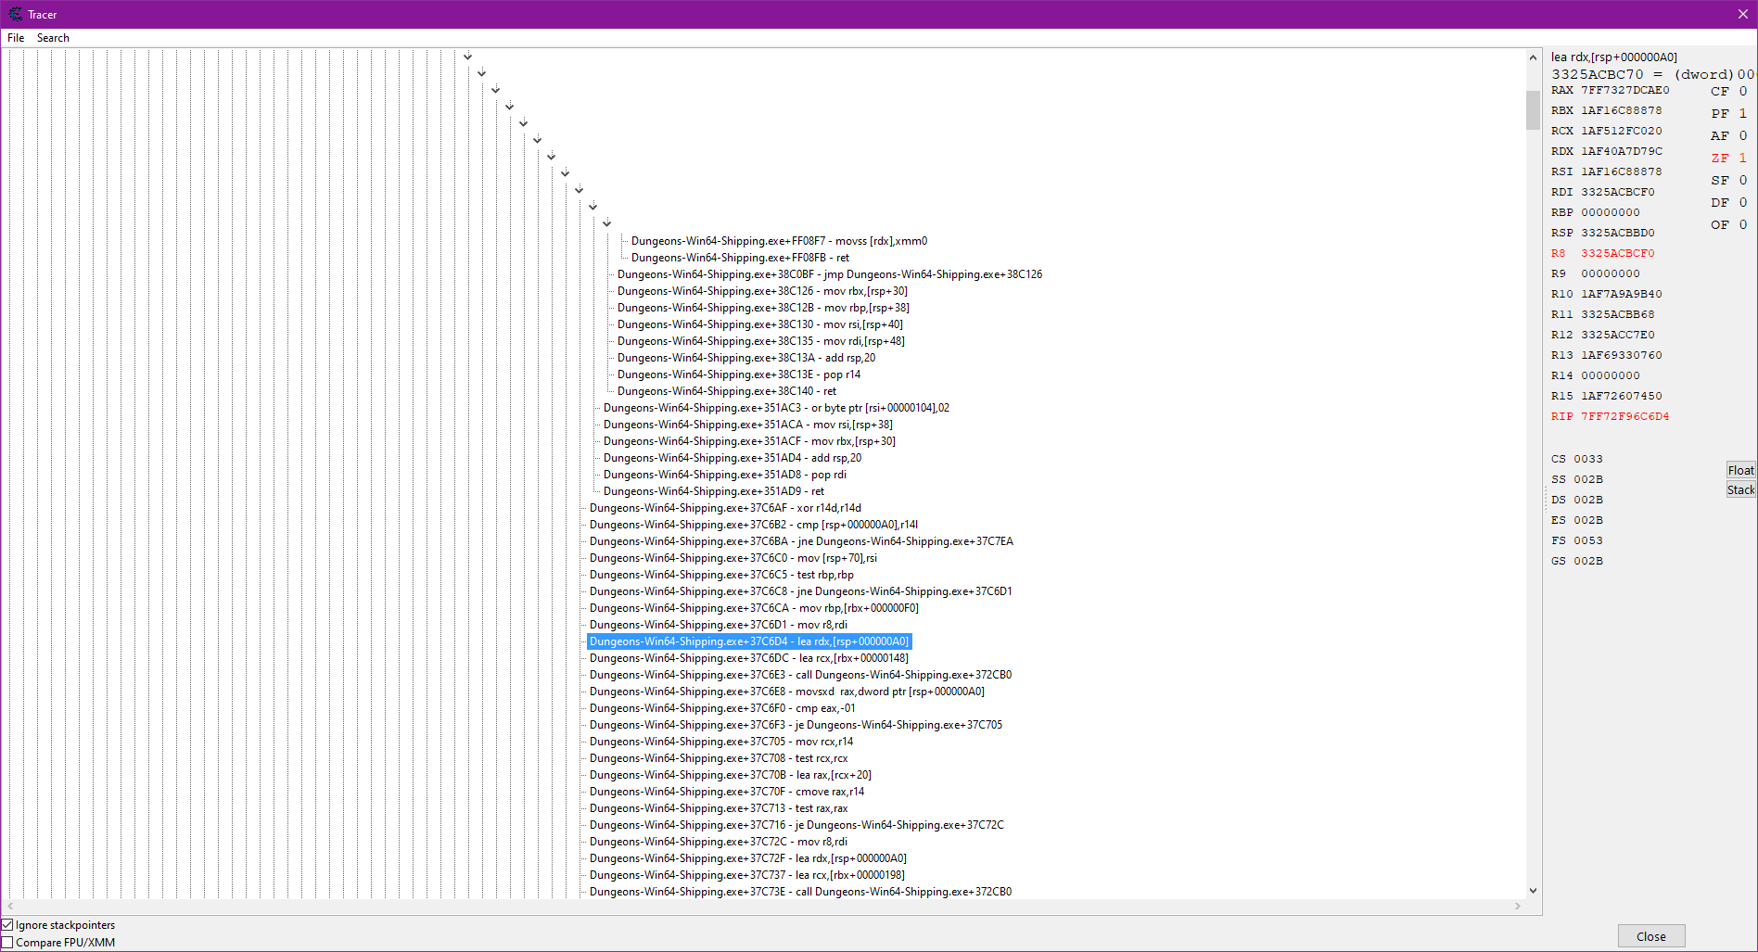This screenshot has width=1758, height=952.
Task: Select the 37C6BA jne row
Action: click(x=801, y=541)
